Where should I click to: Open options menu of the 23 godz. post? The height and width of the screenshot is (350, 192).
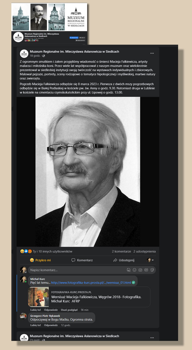point(152,338)
